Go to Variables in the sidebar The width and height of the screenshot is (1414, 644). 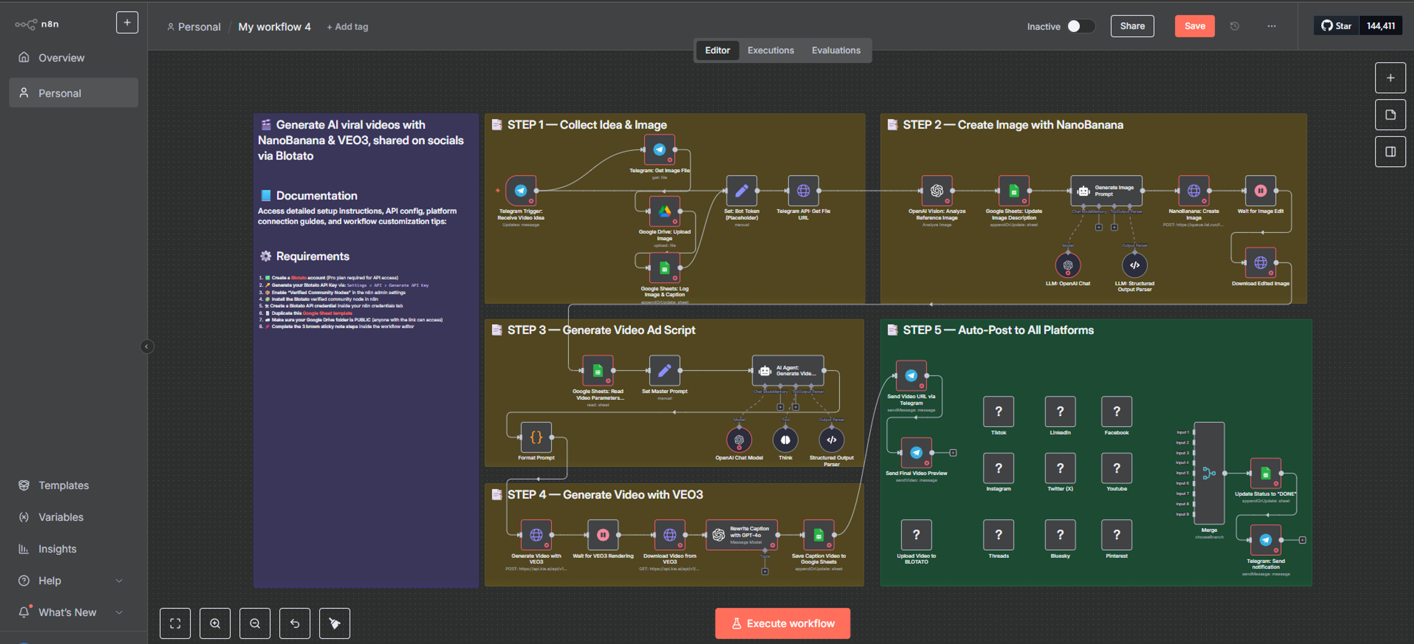click(x=73, y=517)
